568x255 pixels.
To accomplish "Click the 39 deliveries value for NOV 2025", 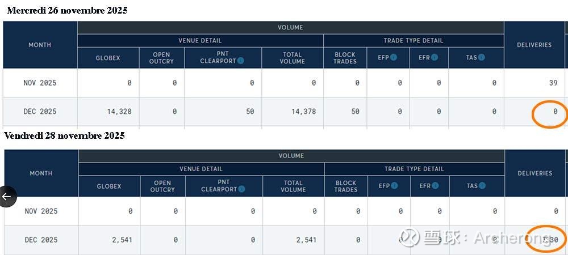I will pos(553,83).
